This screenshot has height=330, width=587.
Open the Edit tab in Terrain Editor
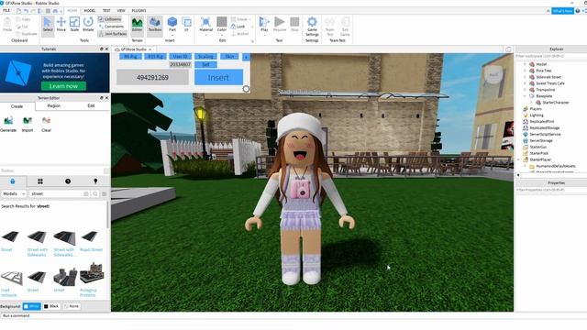click(91, 106)
